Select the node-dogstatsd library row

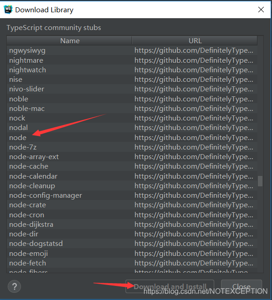click(132, 244)
